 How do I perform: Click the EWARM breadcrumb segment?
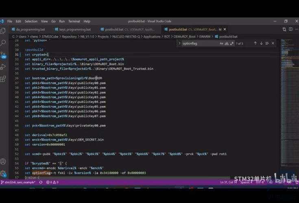(205, 36)
